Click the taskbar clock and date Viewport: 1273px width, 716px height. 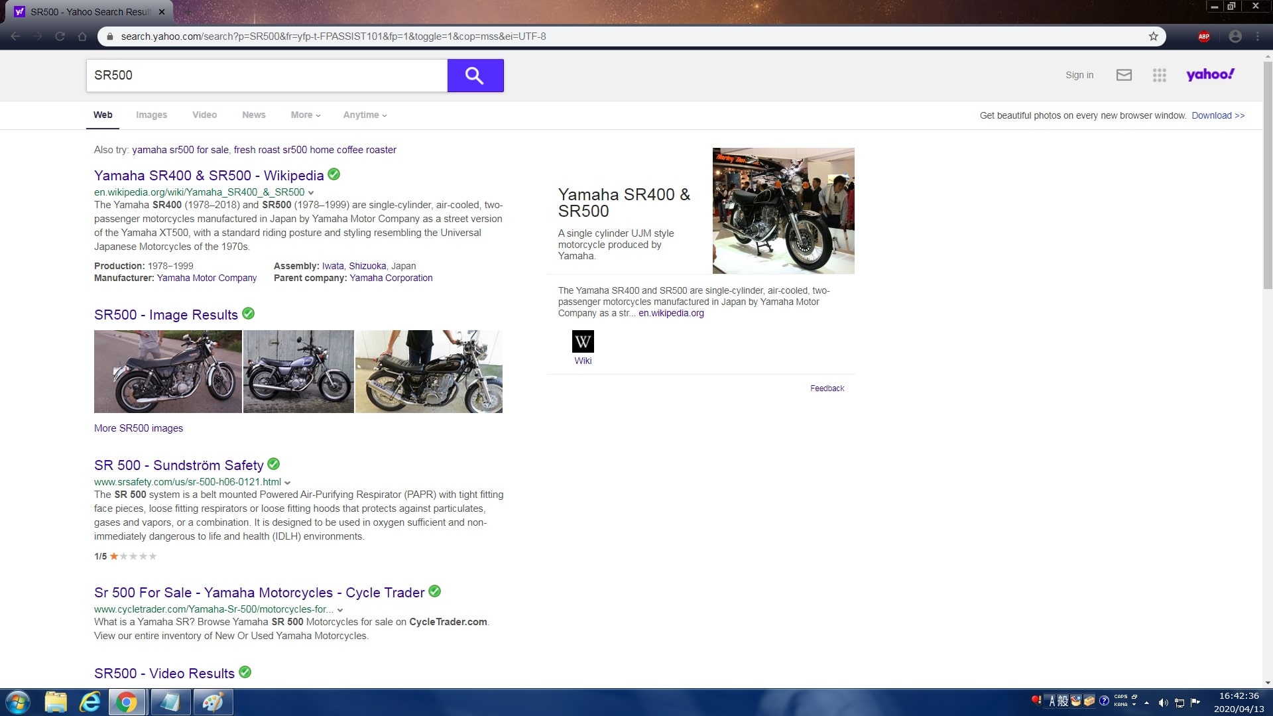tap(1239, 702)
